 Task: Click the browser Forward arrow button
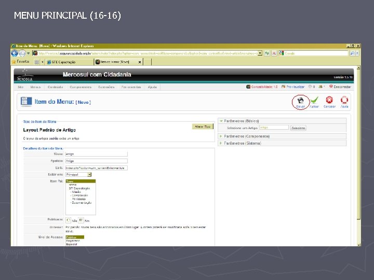[22, 53]
